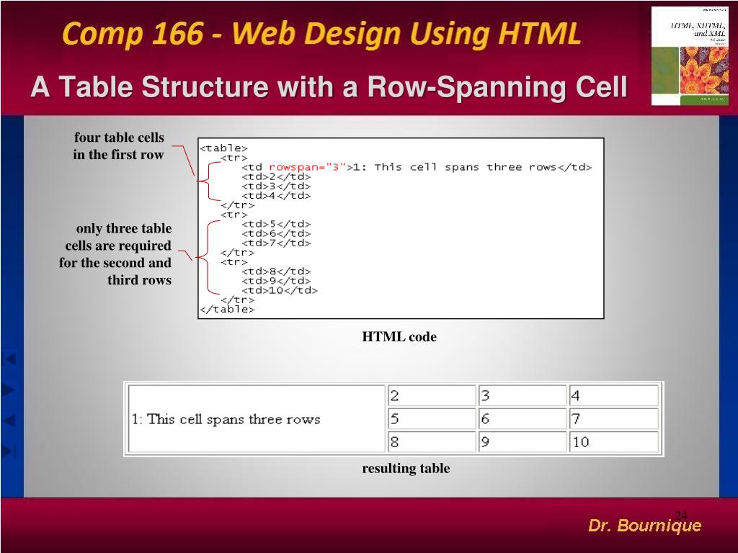This screenshot has height=553, width=738.
Task: Select the <td>10</td> code line
Action: (x=280, y=290)
